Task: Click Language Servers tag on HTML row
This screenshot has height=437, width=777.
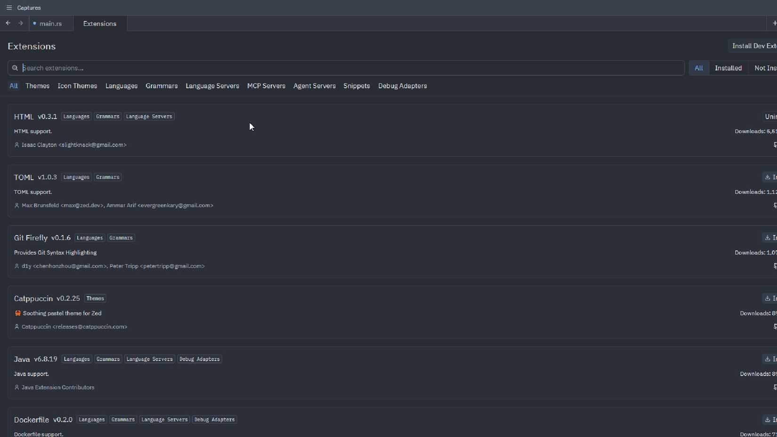Action: coord(149,116)
